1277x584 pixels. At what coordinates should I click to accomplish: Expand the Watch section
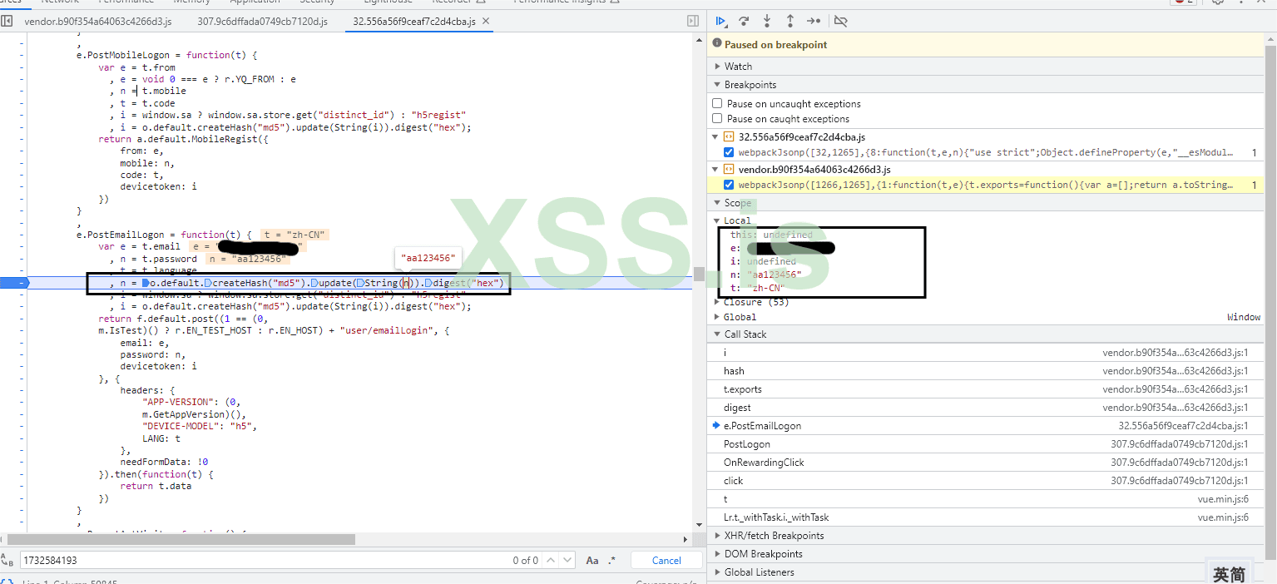click(717, 67)
